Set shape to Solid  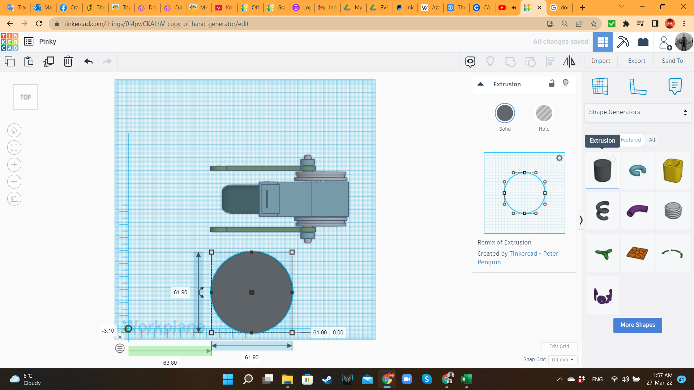505,113
